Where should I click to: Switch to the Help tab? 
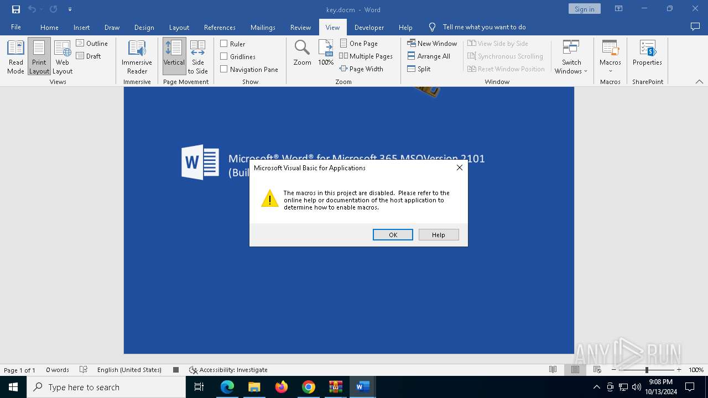pos(405,27)
